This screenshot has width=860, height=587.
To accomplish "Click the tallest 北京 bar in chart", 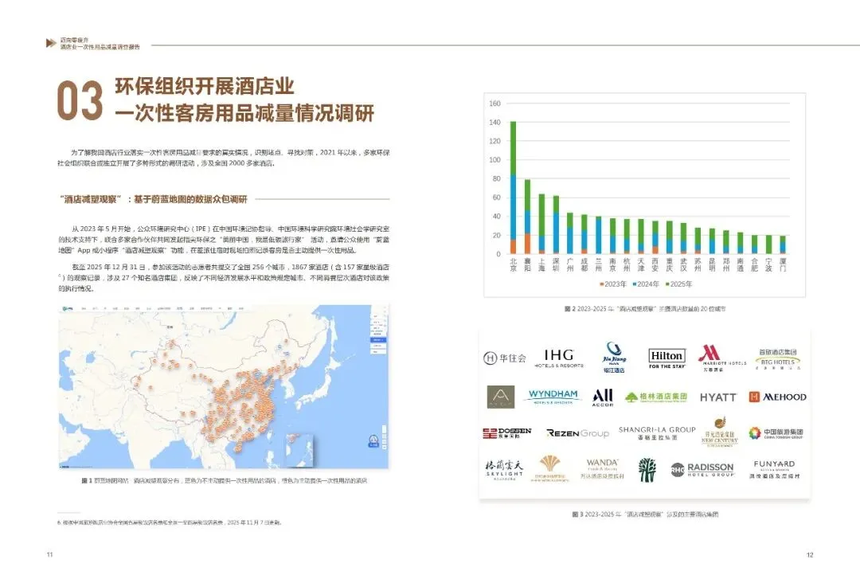I will point(514,188).
